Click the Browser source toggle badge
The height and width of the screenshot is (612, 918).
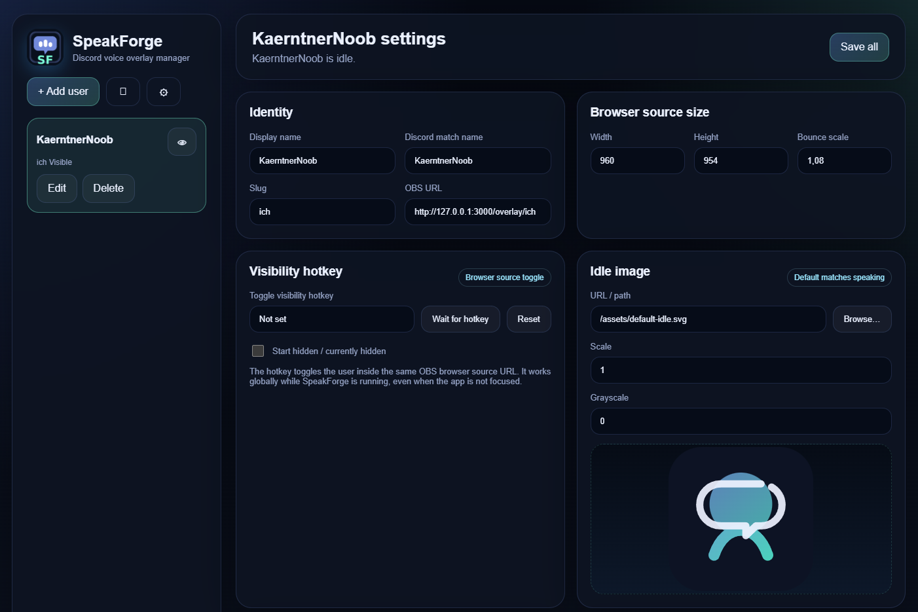[504, 277]
